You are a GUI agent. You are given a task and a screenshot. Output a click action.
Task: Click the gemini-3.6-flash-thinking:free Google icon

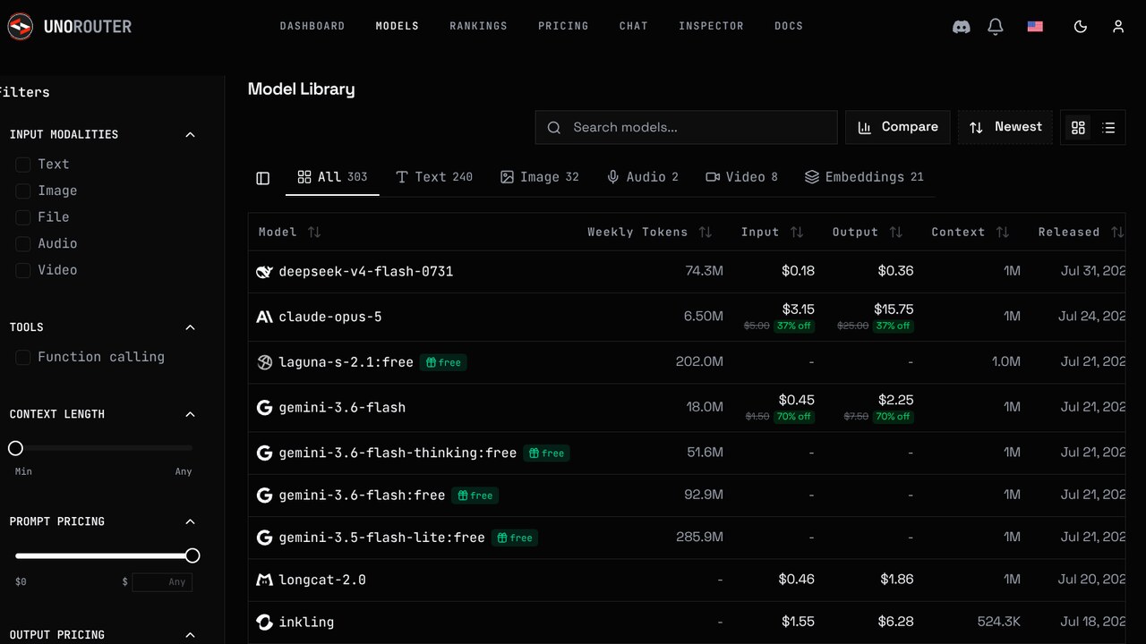coord(264,453)
